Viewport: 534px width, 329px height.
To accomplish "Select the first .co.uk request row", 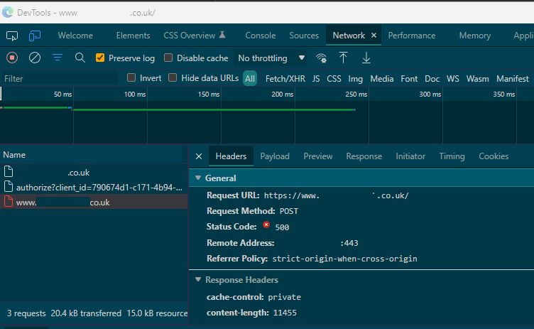I will 94,173.
